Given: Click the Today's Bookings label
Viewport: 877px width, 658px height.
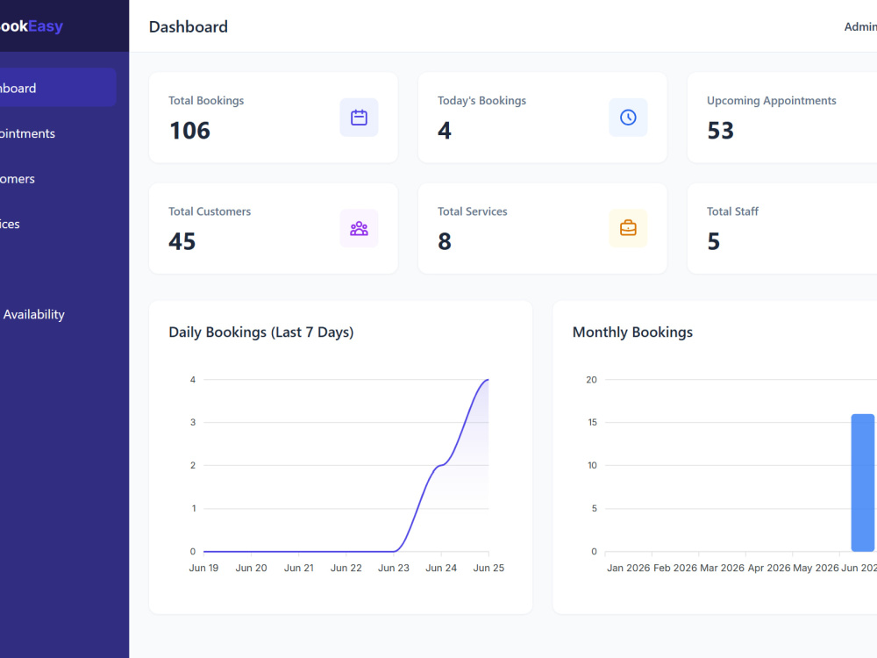Looking at the screenshot, I should pos(481,101).
